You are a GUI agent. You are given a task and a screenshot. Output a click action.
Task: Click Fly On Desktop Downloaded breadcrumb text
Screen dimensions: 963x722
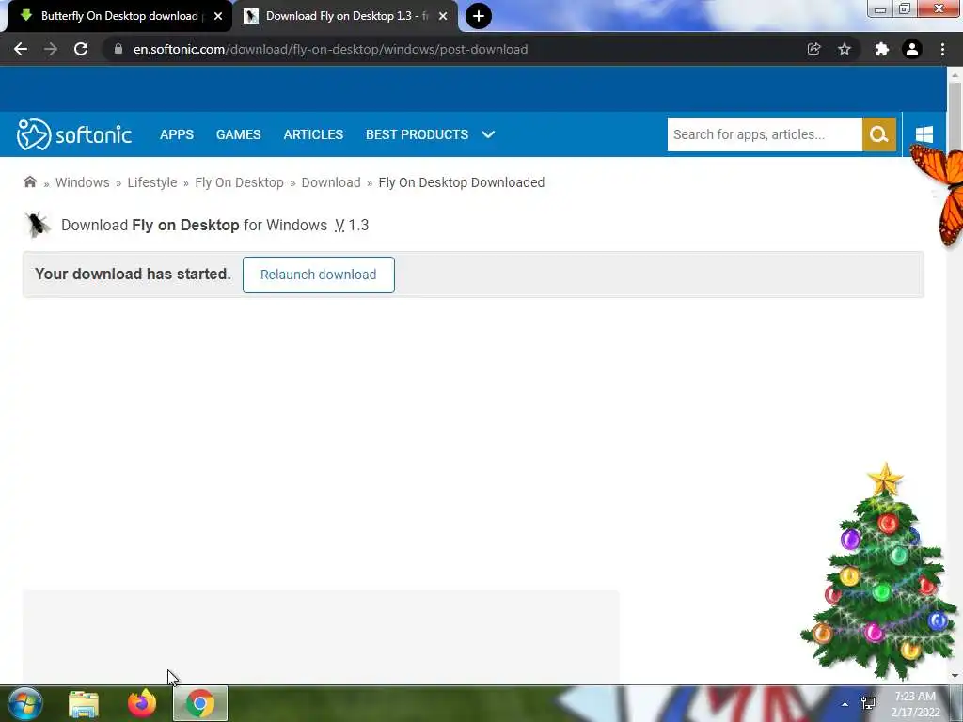point(461,182)
